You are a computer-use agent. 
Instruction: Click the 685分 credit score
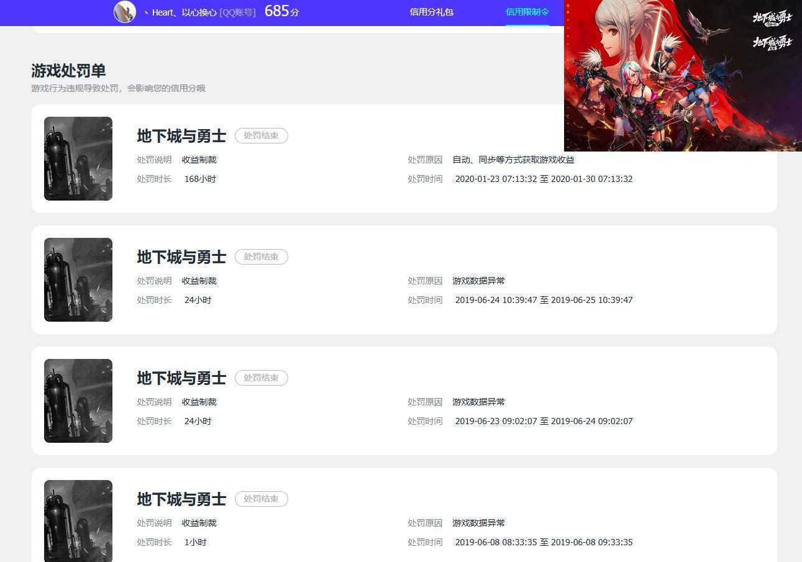click(x=281, y=11)
